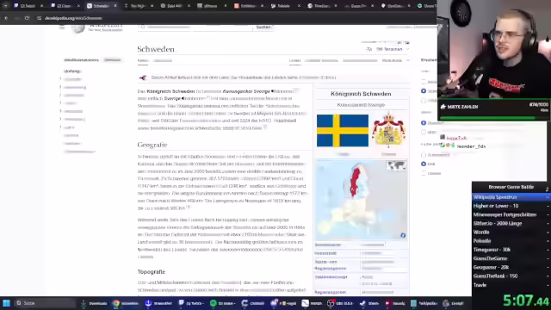Select the Dunkel color radio button
Screen dimensions: 551x310
424,173
